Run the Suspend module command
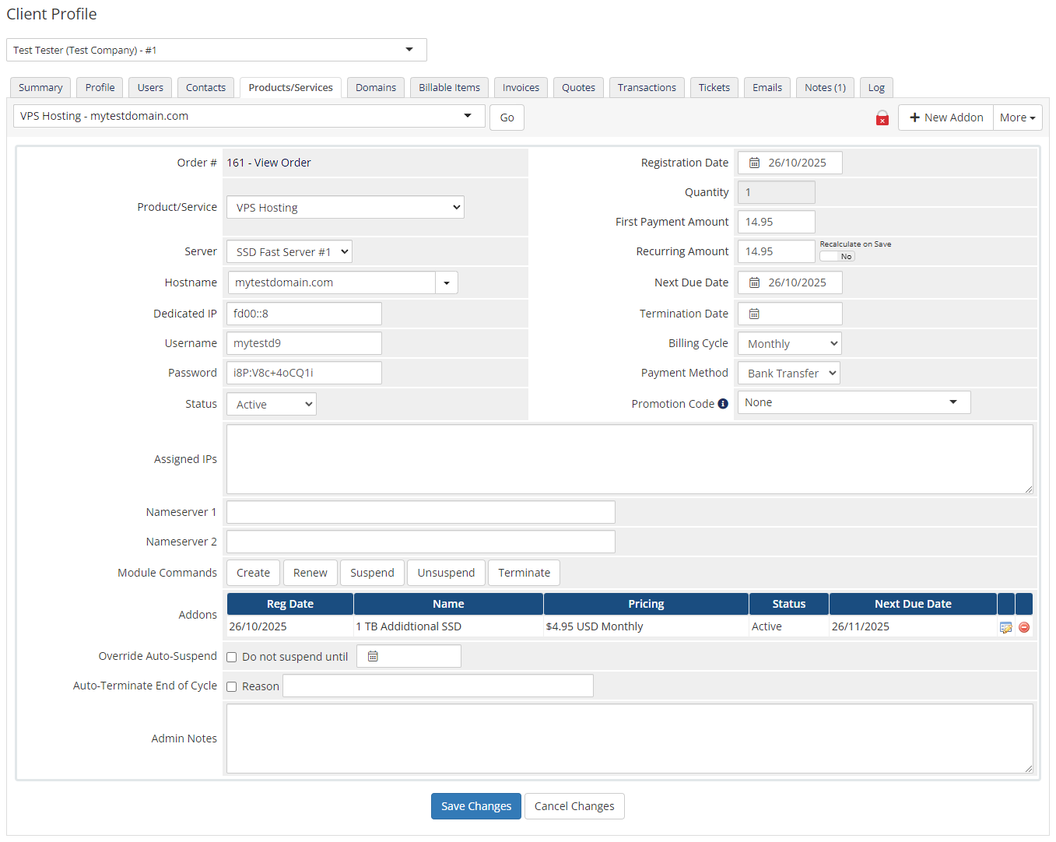Screen dimensions: 1056x842 pyautogui.click(x=372, y=572)
